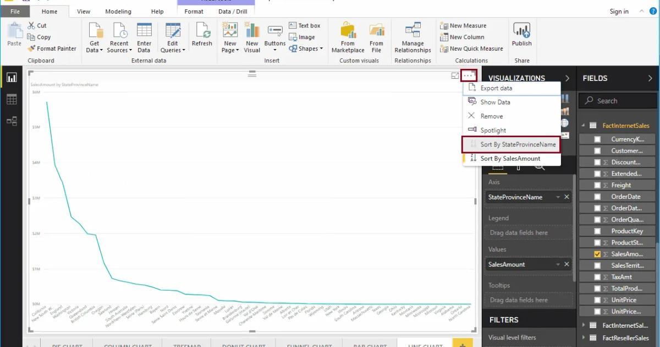Switch to the Modeling ribbon tab
Viewport: 660px width, 347px height.
pos(118,11)
